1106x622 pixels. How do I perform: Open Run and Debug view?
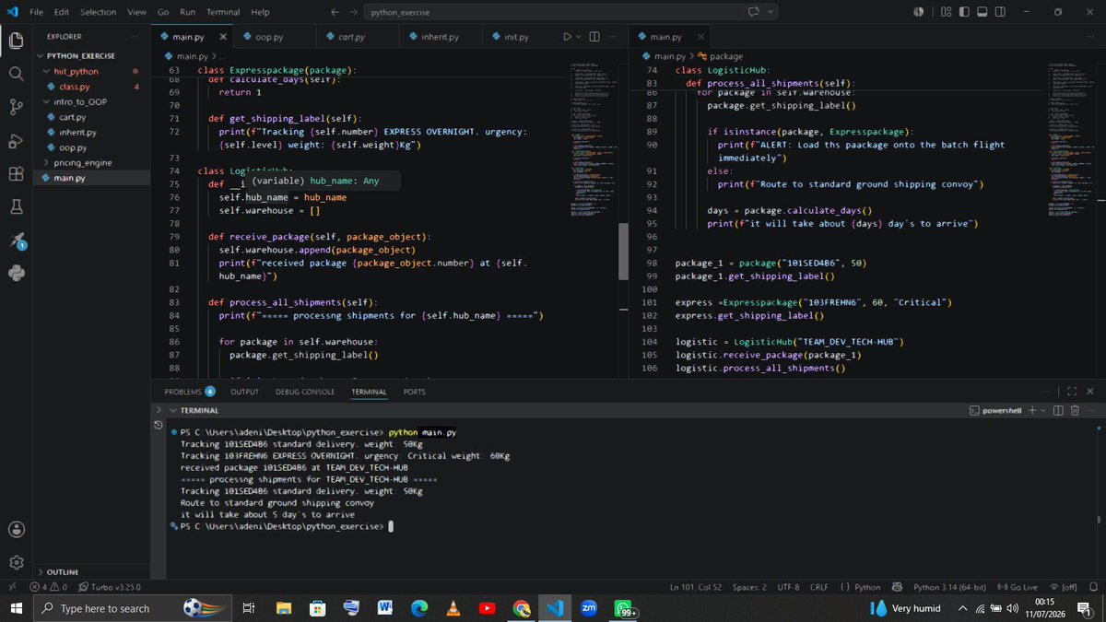[x=16, y=141]
